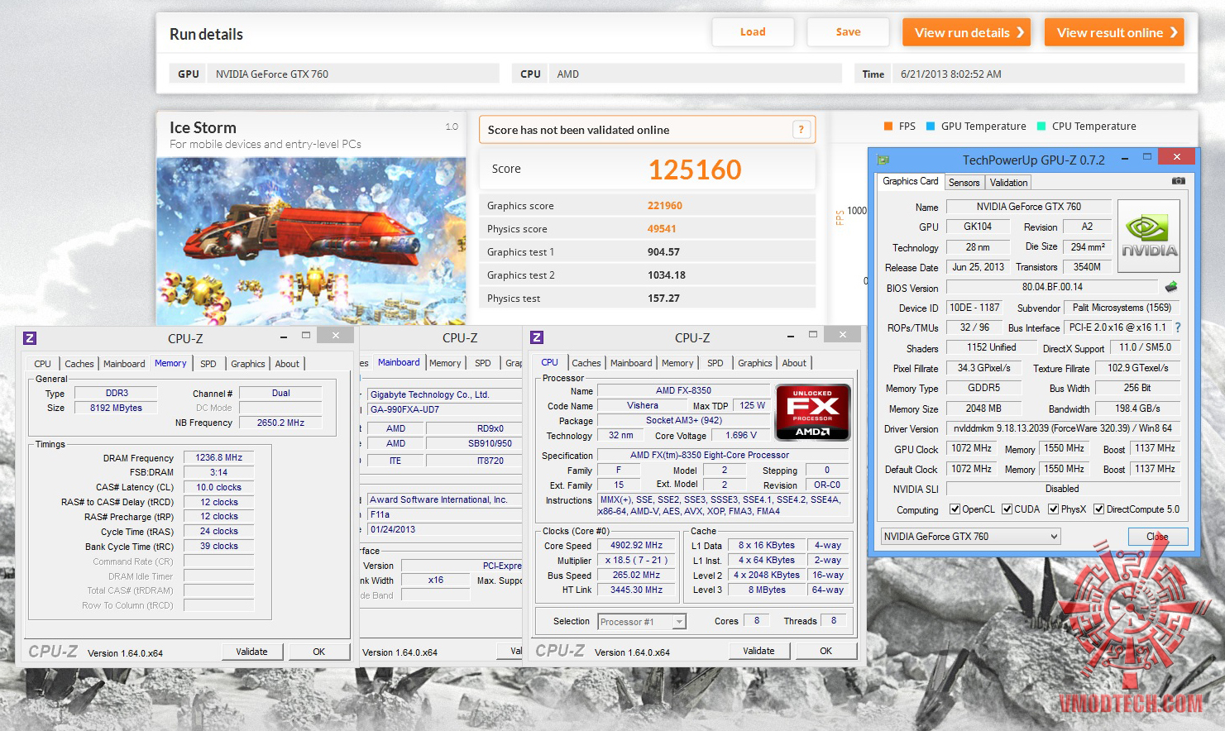Image resolution: width=1225 pixels, height=731 pixels.
Task: Click the Physics score value 49541
Action: [x=662, y=229]
